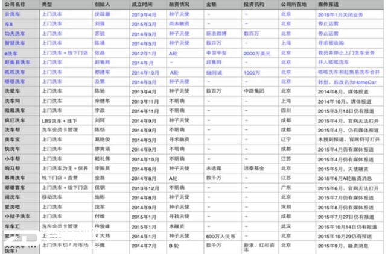388x254 pixels.
Task: Click the report 2015年10月14日仍有报道
Action: 347,226
